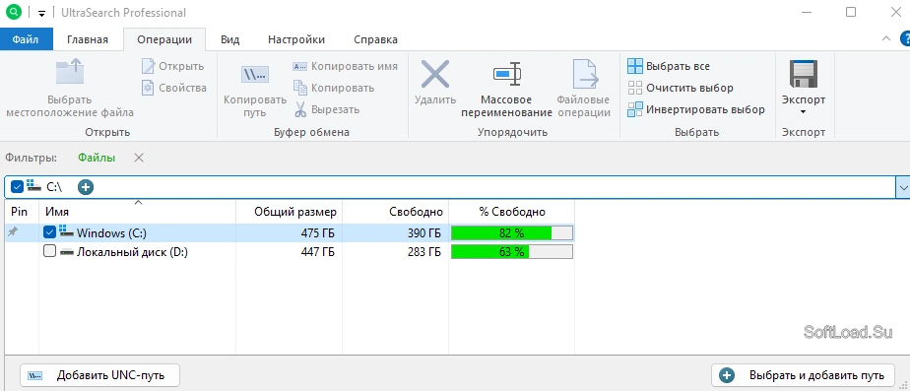Click the plus icon in path bar

(x=86, y=187)
